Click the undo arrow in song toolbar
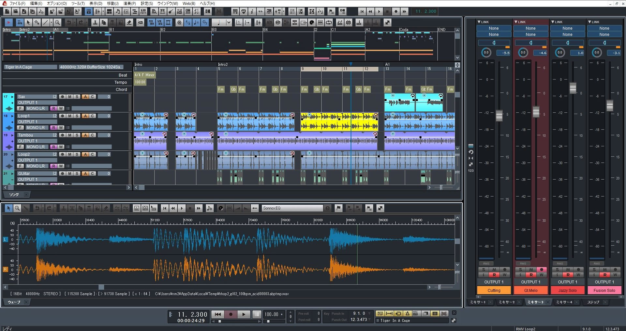This screenshot has height=331, width=626. point(69,22)
